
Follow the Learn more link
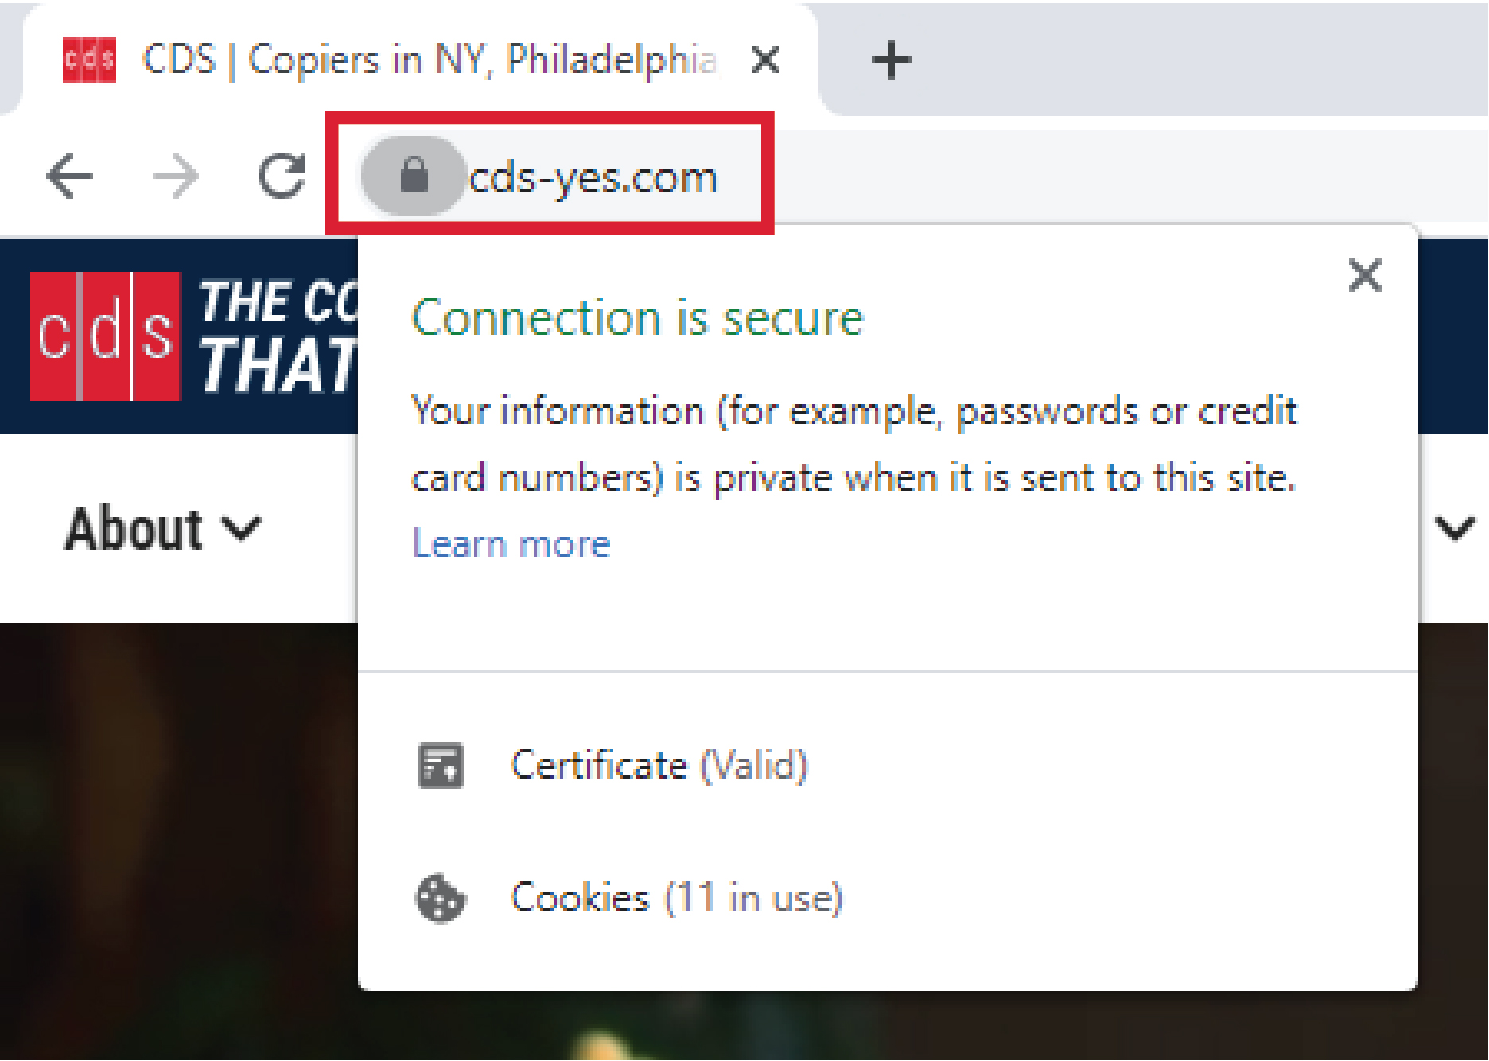click(511, 545)
